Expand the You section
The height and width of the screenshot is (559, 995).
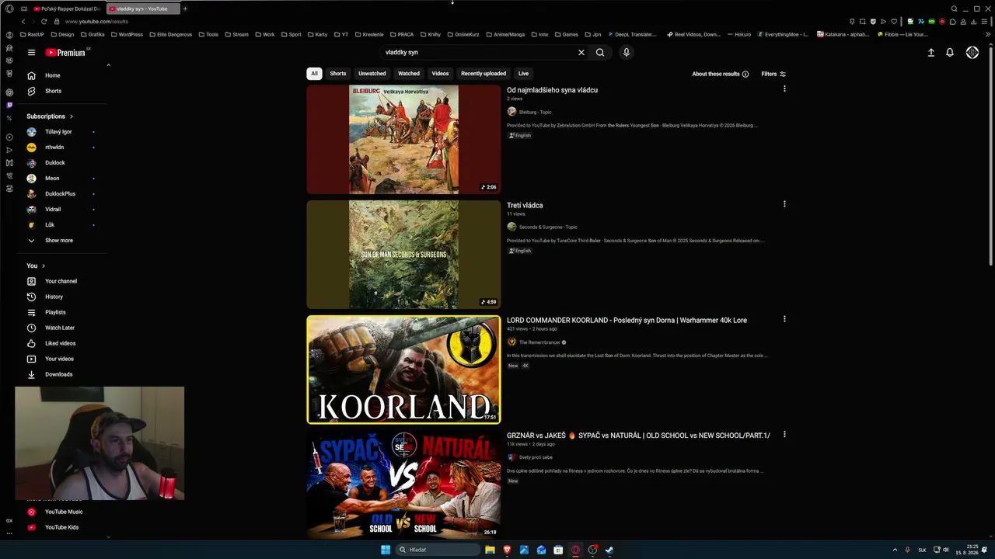pyautogui.click(x=36, y=266)
